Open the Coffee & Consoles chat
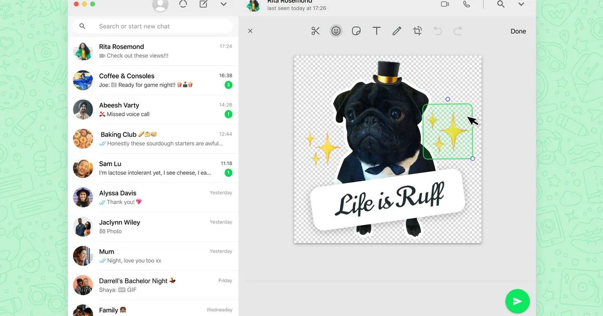Viewport: 603px width, 316px height. 153,80
